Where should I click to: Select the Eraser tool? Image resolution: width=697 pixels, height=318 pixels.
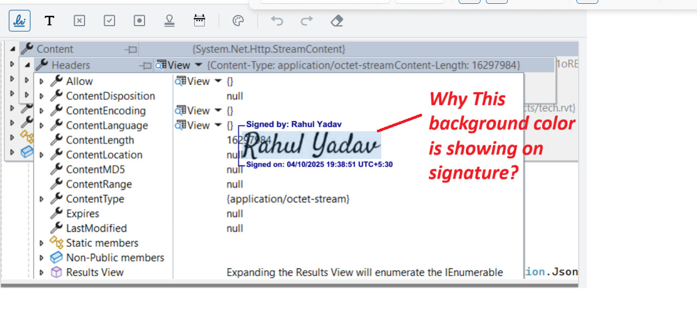[x=337, y=21]
